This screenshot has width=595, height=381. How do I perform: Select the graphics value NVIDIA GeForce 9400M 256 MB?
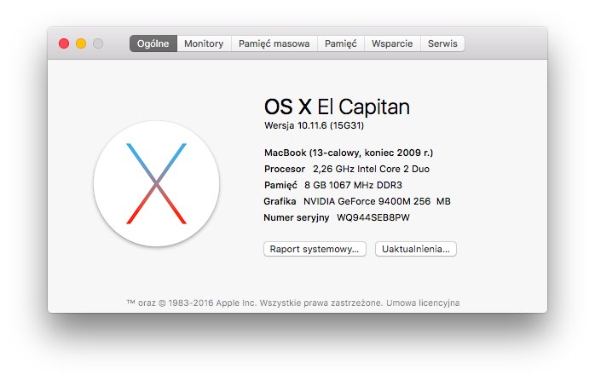[377, 201]
